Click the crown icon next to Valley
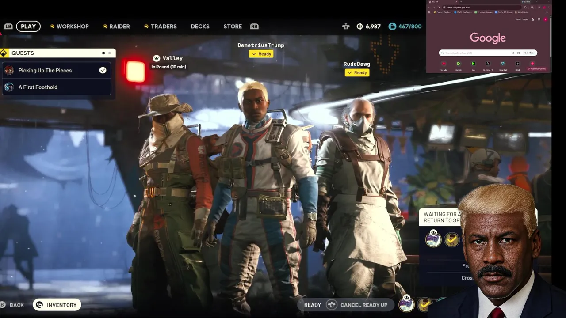The height and width of the screenshot is (318, 566). pos(156,58)
